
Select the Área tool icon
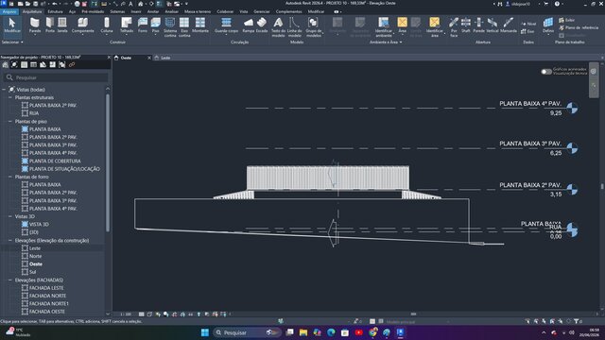pos(402,23)
